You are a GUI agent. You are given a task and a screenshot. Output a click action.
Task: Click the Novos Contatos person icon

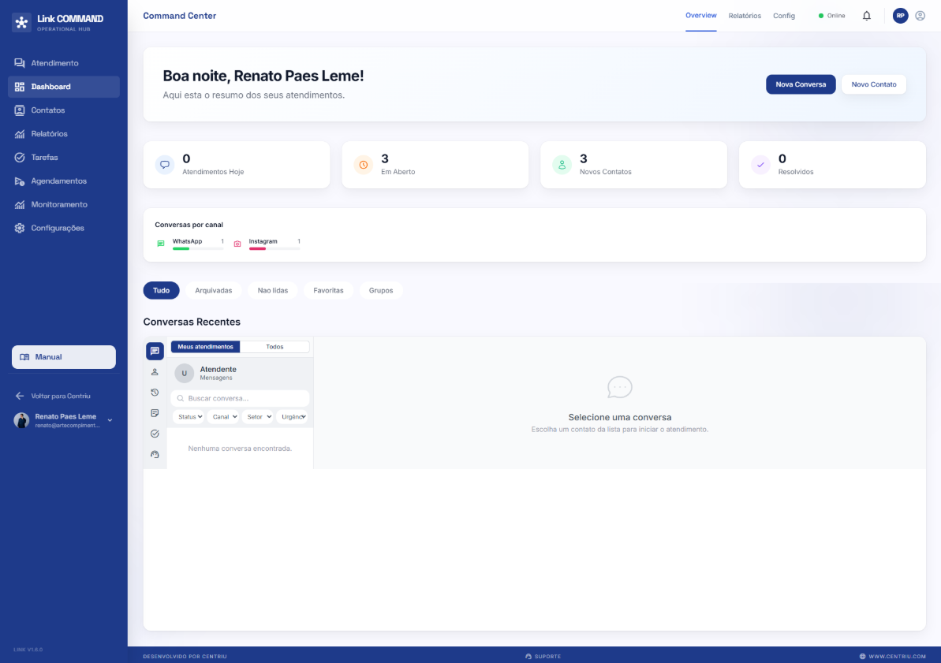(562, 165)
